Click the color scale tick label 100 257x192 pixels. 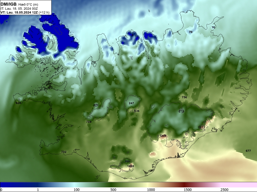[77, 190]
